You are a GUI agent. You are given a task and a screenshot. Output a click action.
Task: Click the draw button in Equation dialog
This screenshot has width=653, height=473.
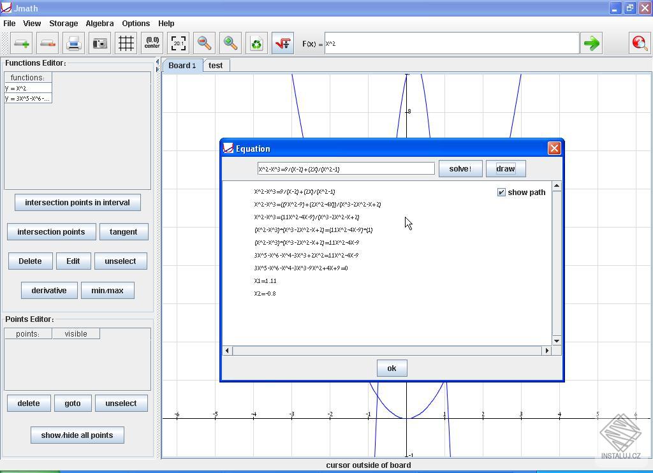click(x=506, y=168)
